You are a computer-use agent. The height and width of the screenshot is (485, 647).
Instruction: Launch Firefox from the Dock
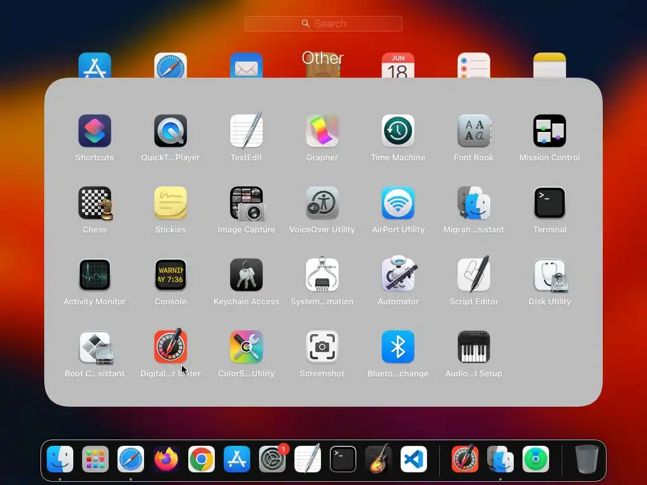pos(166,459)
